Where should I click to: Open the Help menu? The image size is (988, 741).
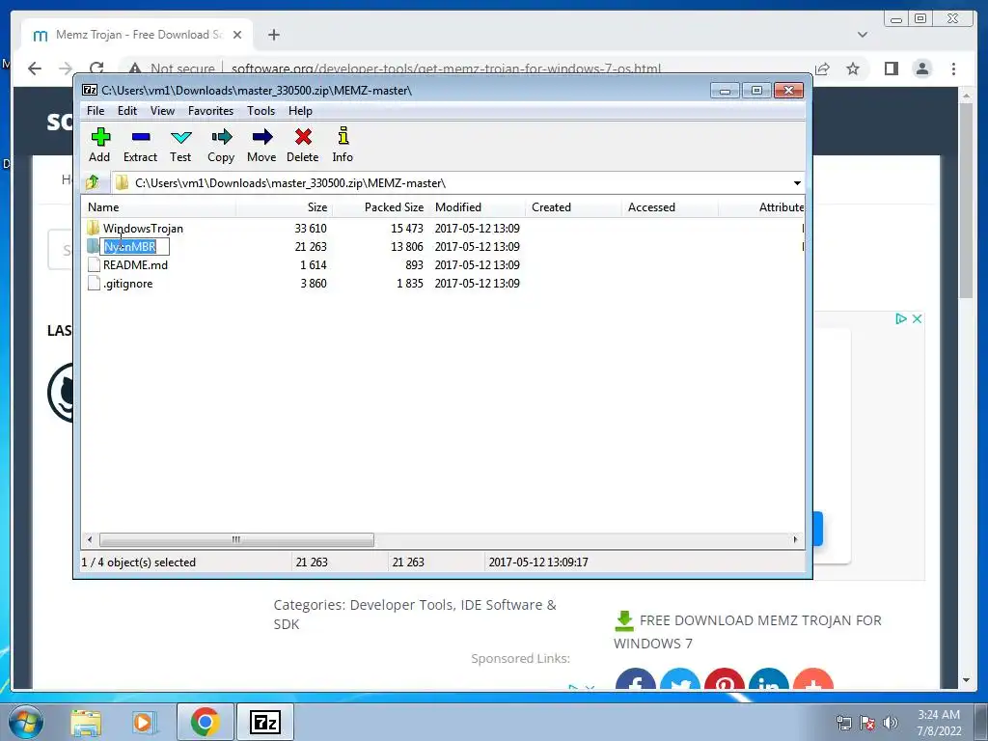click(x=301, y=111)
